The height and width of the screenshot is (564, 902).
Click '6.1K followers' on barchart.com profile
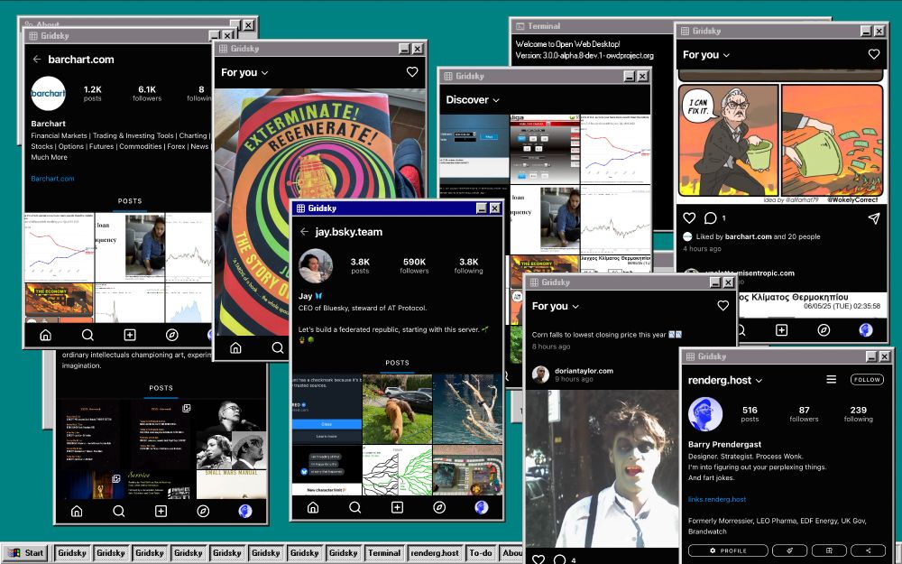147,93
